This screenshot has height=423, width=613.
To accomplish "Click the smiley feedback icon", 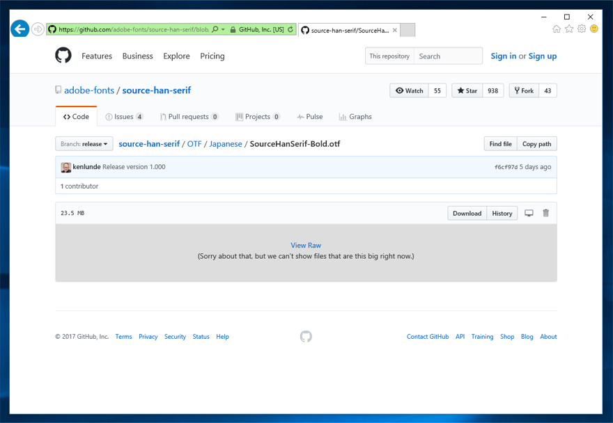I will 593,29.
